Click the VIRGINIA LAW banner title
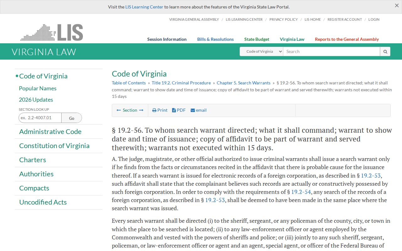This screenshot has width=402, height=251. click(x=44, y=52)
